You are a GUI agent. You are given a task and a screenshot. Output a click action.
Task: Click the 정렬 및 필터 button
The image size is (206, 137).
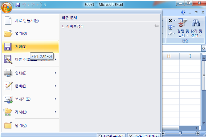(x=183, y=28)
